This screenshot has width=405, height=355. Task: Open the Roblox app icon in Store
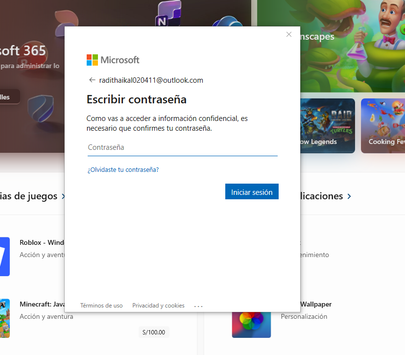coord(4,257)
